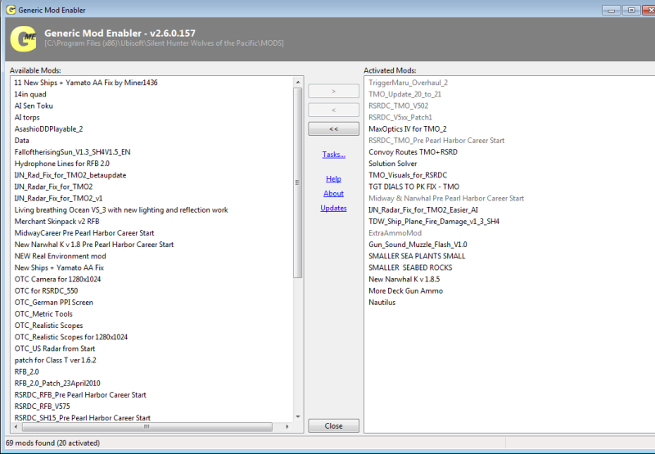
Task: Select 'RSRDC_RFB_V575'
Action: click(x=43, y=407)
